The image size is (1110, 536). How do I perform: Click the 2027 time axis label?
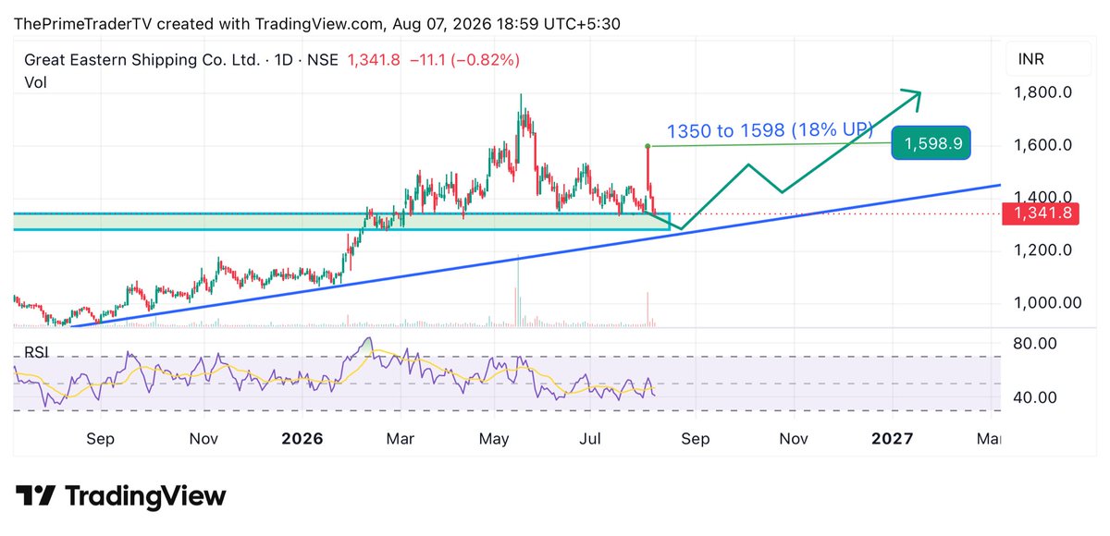pyautogui.click(x=894, y=438)
